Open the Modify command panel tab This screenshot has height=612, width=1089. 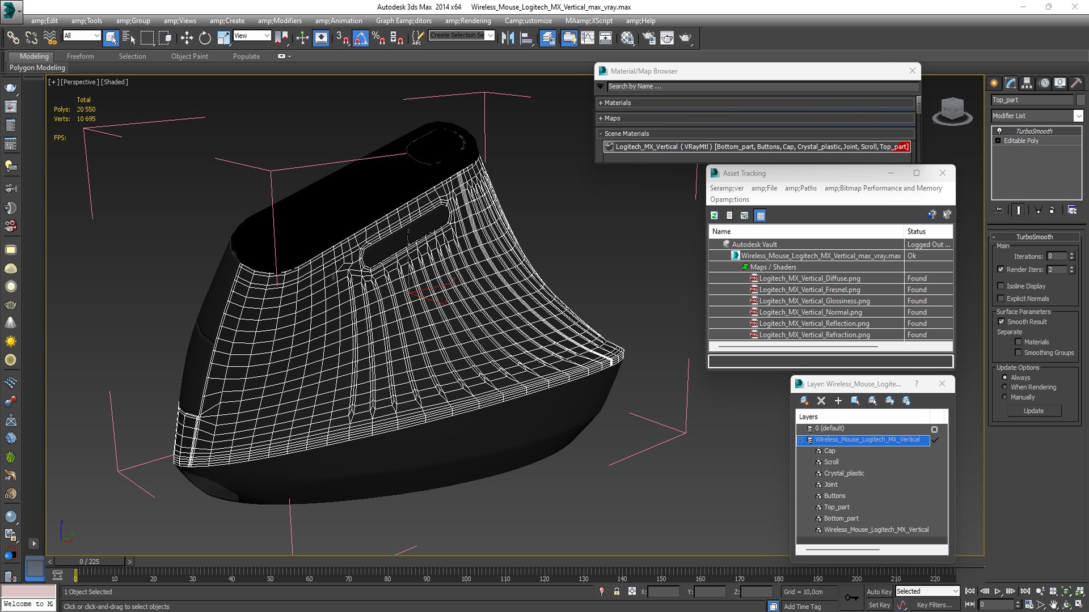click(x=1010, y=83)
